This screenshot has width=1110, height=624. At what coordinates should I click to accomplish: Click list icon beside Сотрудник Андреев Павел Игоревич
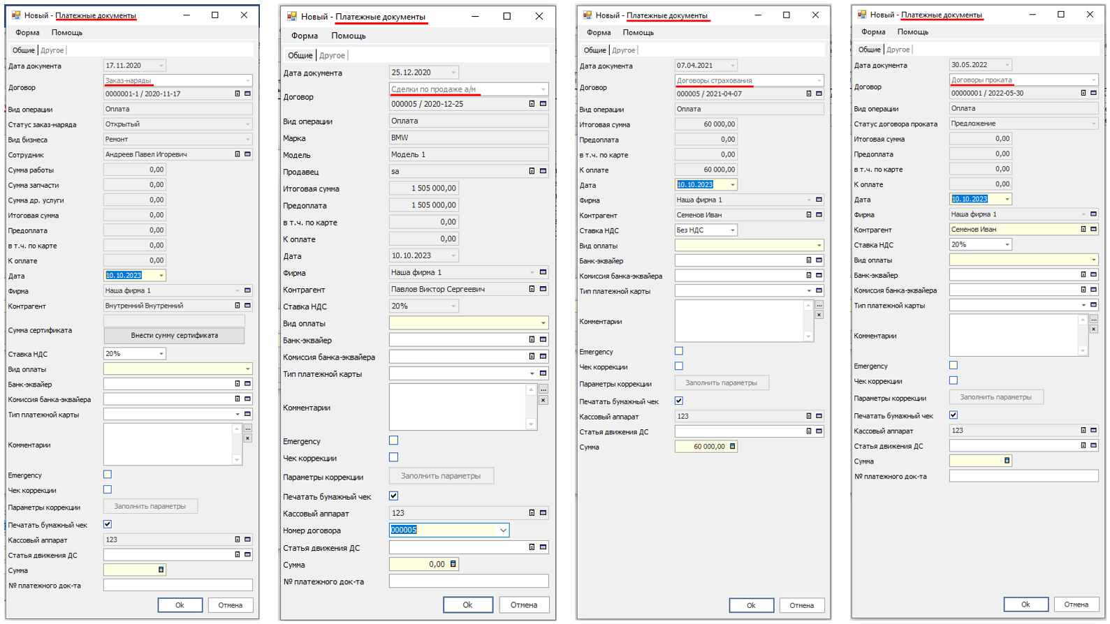tap(238, 154)
